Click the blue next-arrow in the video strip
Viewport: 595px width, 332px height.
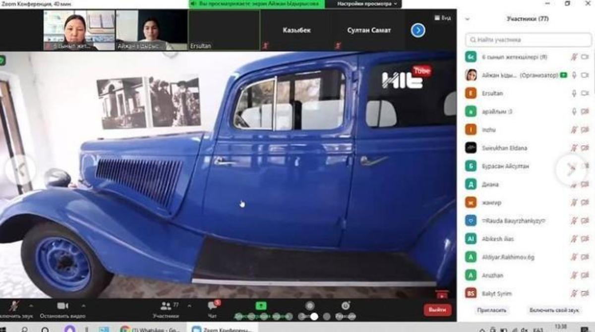(x=418, y=30)
